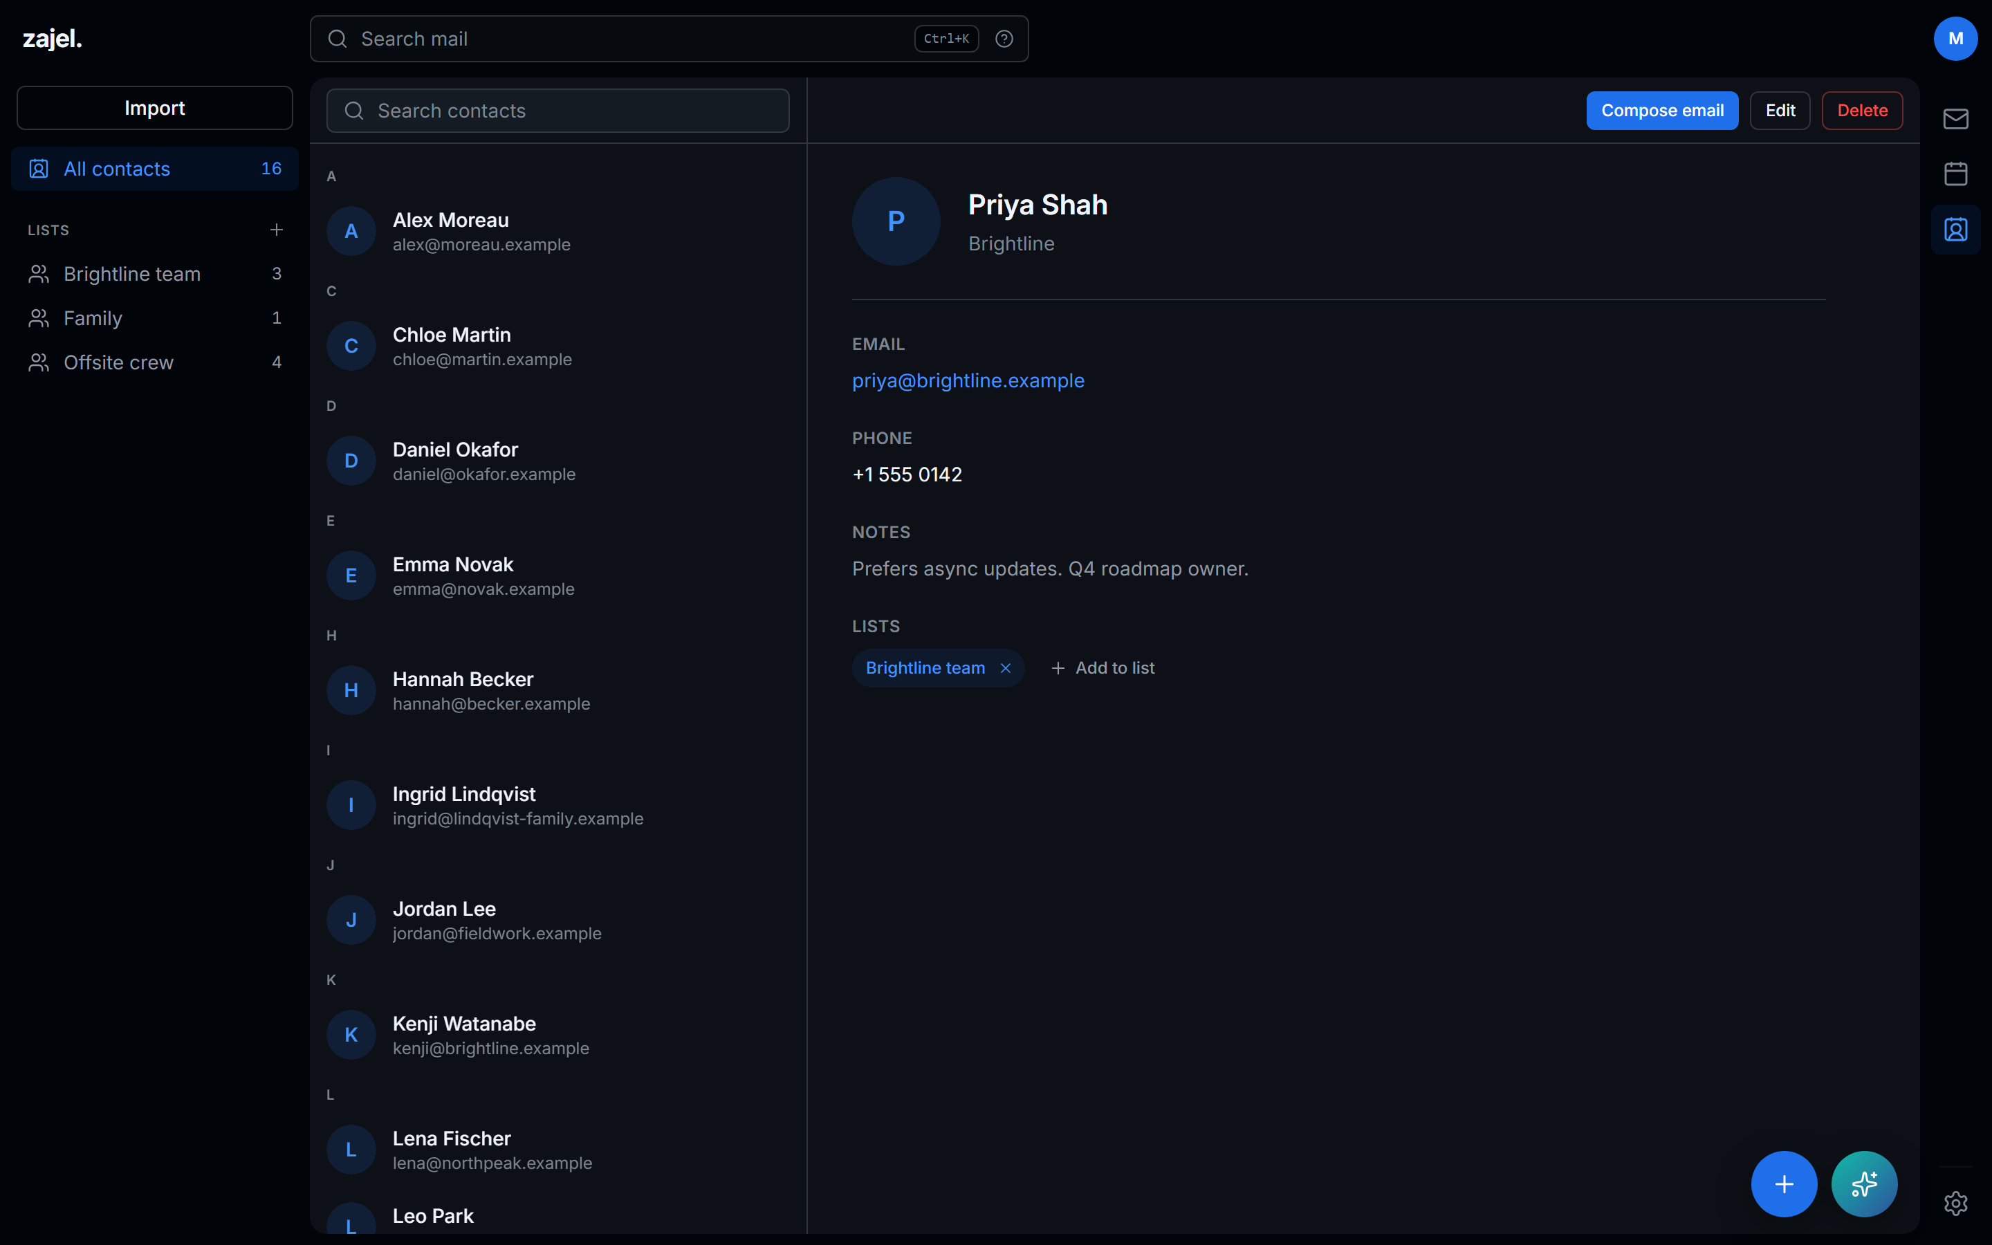Screen dimensions: 1992x1245
Task: Open the AI sparkle assistant button
Action: pos(1863,1183)
